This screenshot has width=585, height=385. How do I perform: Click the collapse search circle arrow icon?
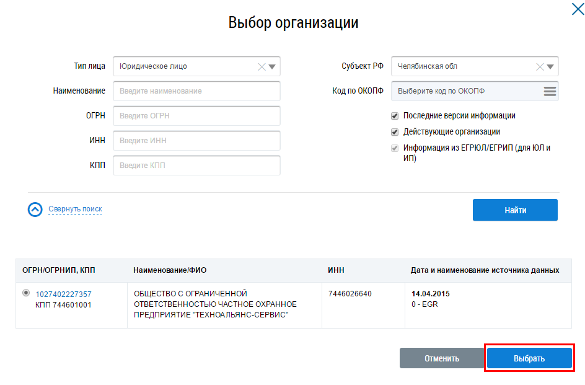click(x=35, y=210)
